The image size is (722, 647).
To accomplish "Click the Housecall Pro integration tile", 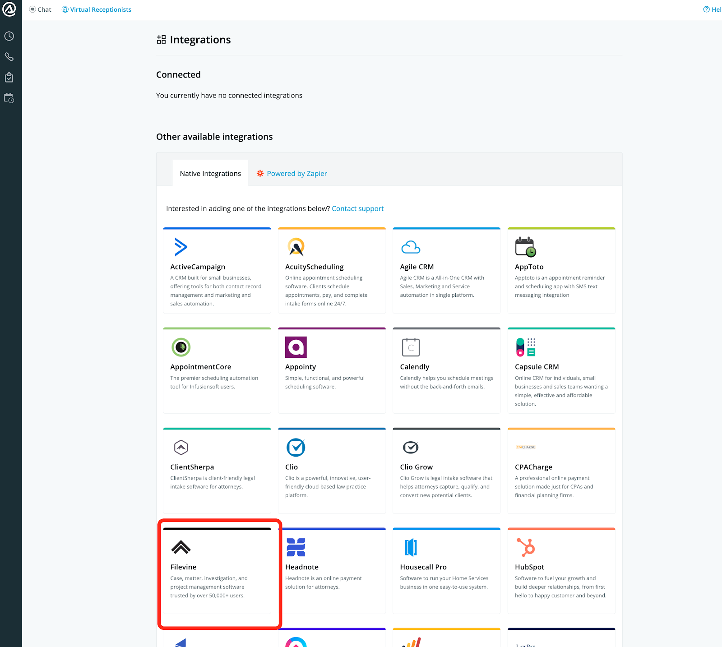I will click(x=446, y=571).
